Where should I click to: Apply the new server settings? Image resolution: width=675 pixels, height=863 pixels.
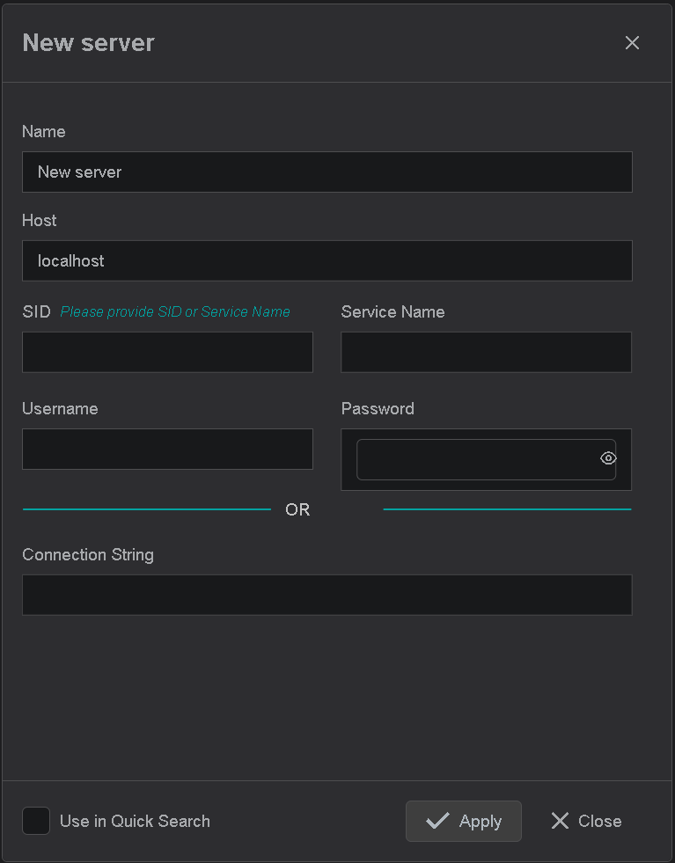(x=464, y=820)
